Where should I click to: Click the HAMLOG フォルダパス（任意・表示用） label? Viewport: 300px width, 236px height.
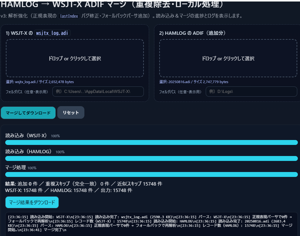[180, 92]
